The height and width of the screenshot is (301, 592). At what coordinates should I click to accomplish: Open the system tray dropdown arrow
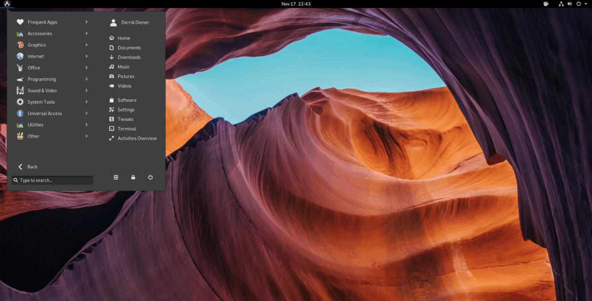(586, 4)
